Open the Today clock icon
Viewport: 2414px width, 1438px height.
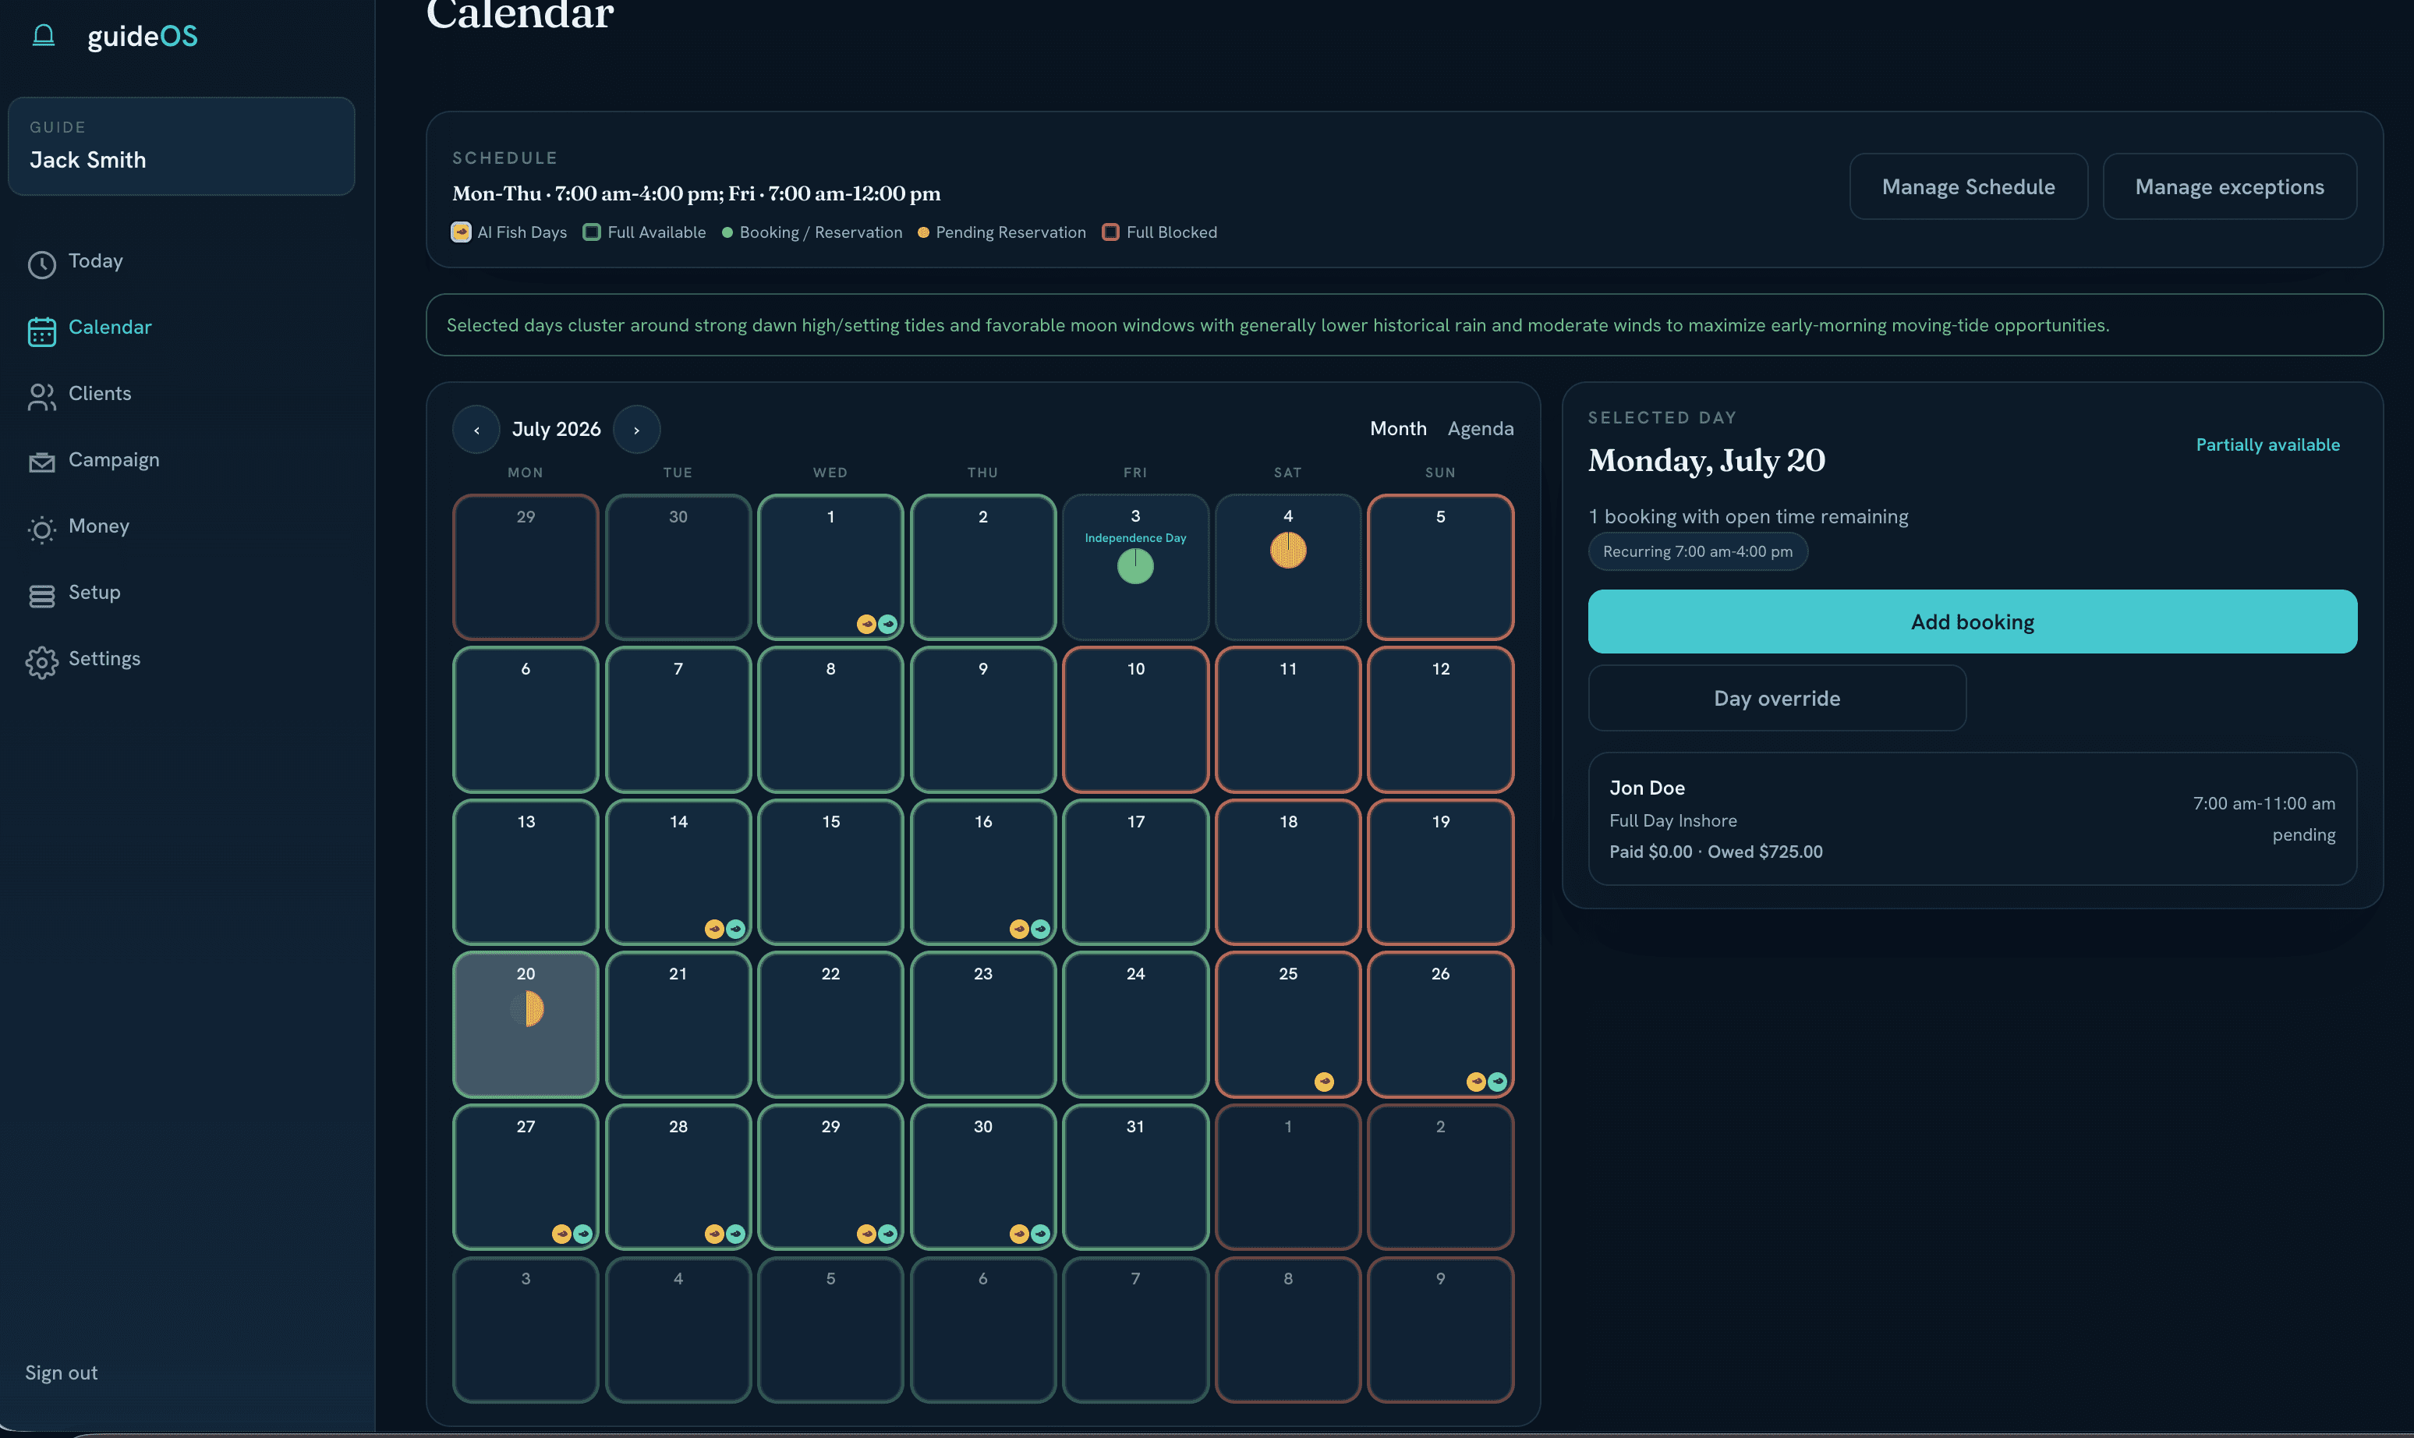pyautogui.click(x=41, y=264)
